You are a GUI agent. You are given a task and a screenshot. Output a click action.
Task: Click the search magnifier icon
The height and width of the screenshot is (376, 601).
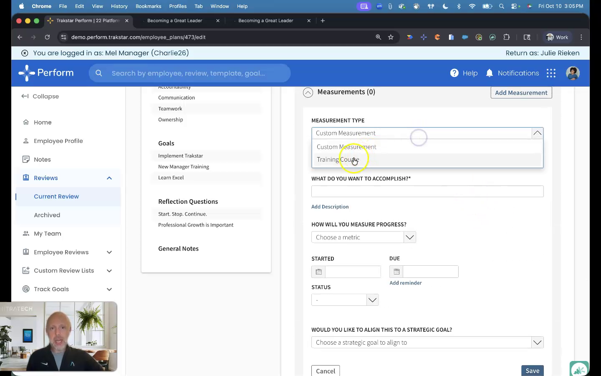point(99,73)
